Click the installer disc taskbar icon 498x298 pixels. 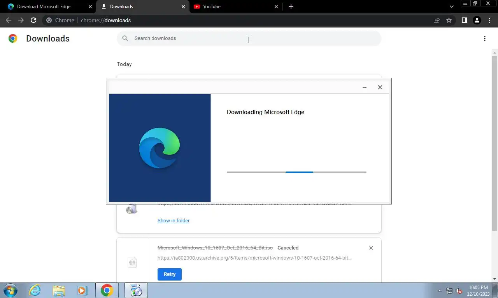pyautogui.click(x=136, y=290)
